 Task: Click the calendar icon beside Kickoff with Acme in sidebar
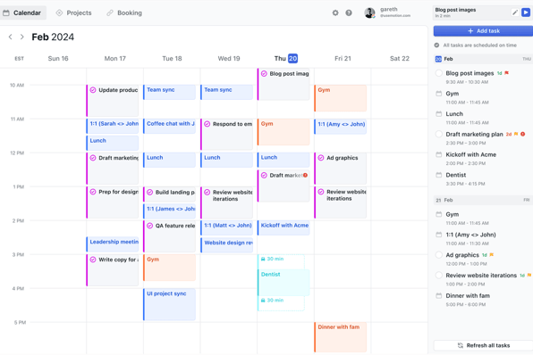tap(439, 154)
